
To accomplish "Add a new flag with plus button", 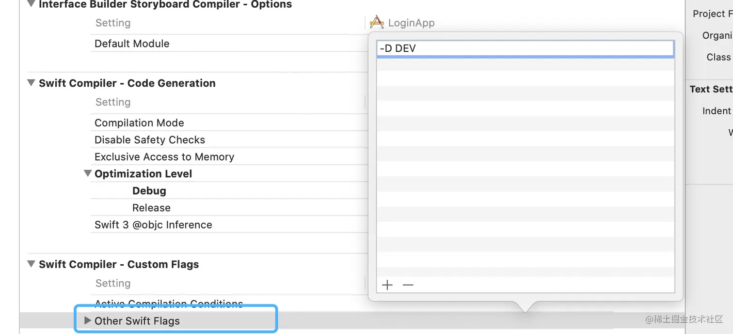I will click(x=387, y=285).
